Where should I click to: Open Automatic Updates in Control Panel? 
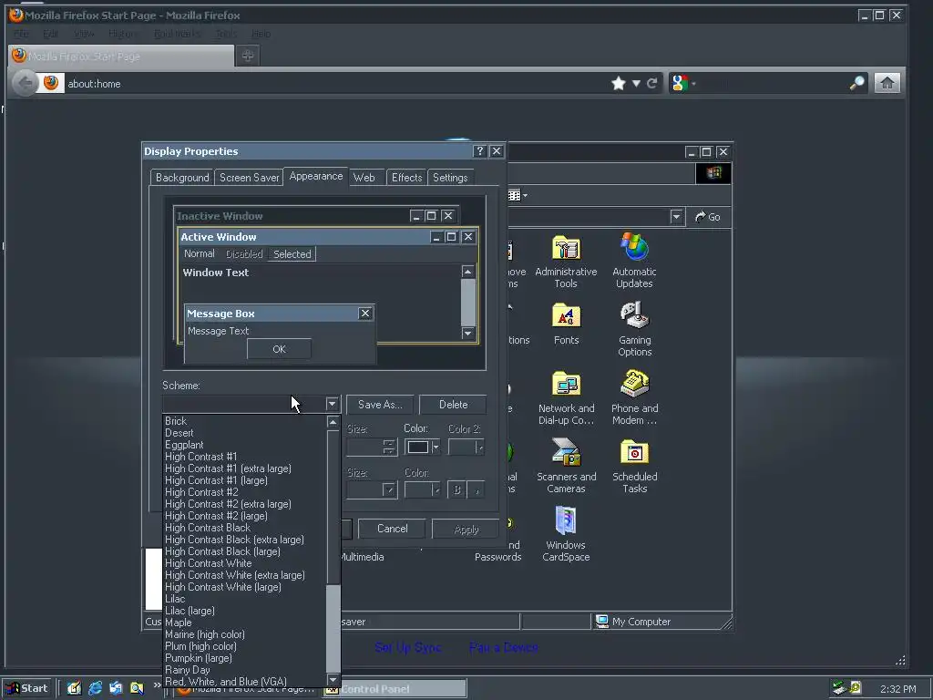point(634,261)
